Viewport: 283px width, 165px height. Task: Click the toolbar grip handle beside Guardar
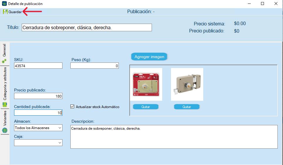click(x=1, y=12)
